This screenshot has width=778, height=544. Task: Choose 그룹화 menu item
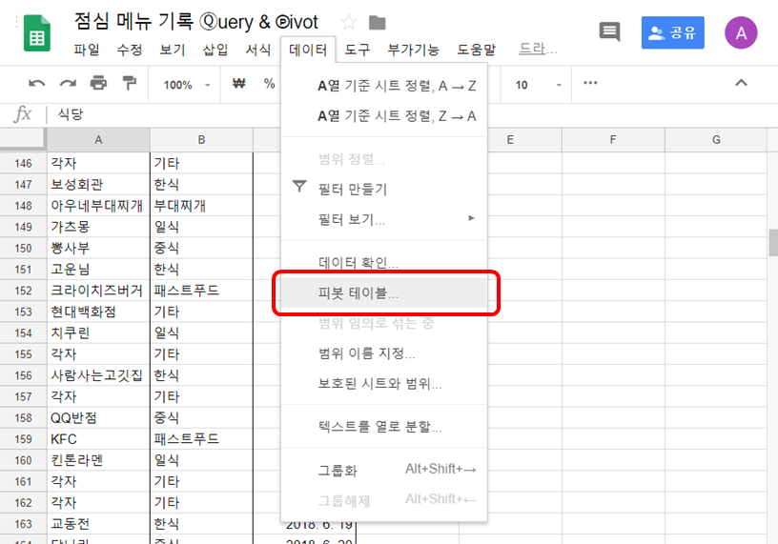click(x=384, y=470)
